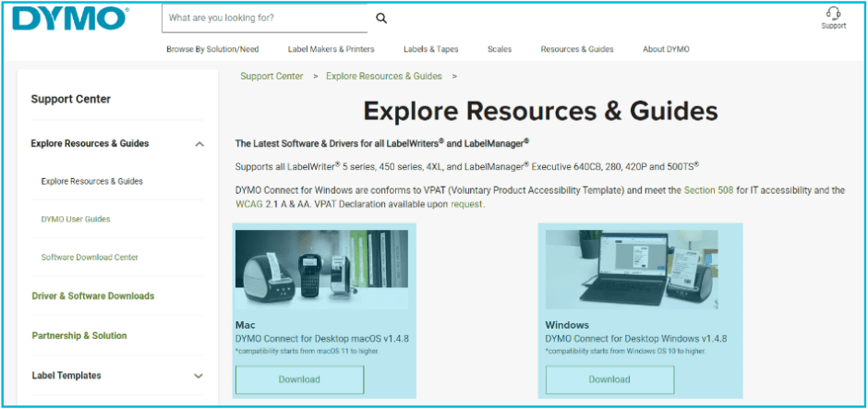Image resolution: width=868 pixels, height=409 pixels.
Task: Open the About DYMO menu
Action: point(666,49)
